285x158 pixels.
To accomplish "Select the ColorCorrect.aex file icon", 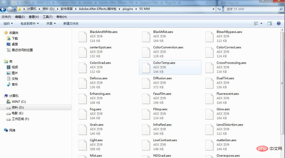I will [209, 52].
